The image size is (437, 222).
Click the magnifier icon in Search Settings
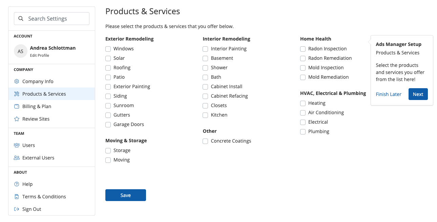(21, 19)
